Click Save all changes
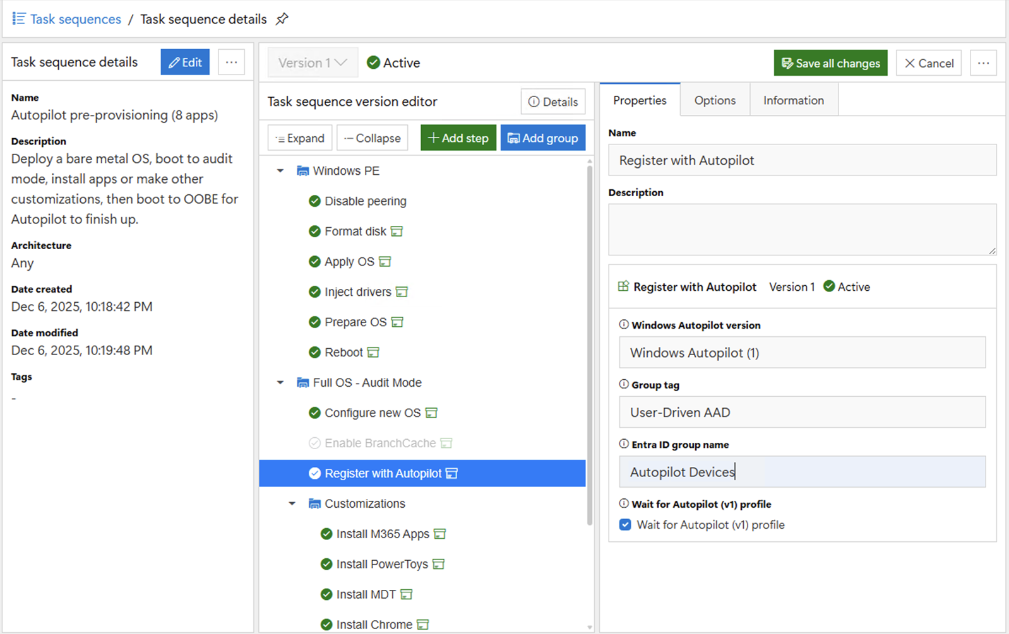This screenshot has height=634, width=1009. tap(830, 63)
